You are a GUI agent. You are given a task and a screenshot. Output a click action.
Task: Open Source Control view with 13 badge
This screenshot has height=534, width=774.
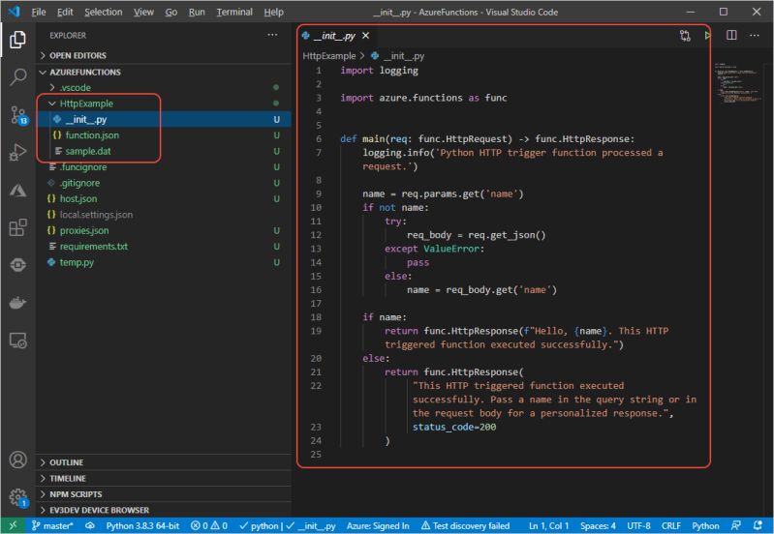tap(18, 115)
